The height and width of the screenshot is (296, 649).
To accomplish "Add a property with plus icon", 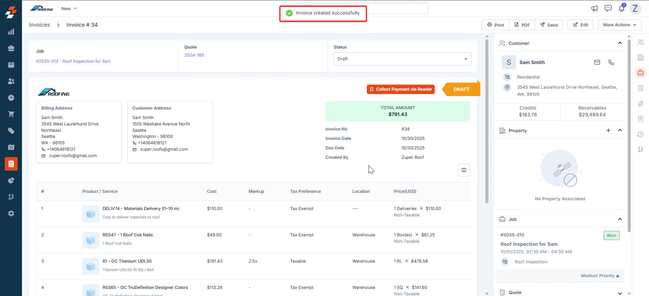I will 608,130.
